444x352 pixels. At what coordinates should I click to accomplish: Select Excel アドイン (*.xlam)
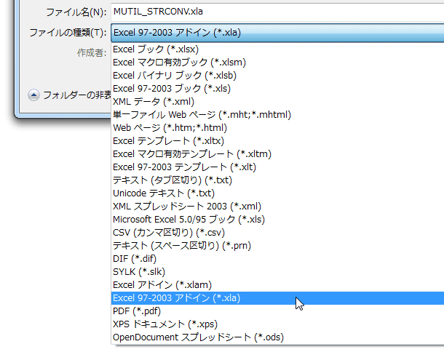[277, 285]
